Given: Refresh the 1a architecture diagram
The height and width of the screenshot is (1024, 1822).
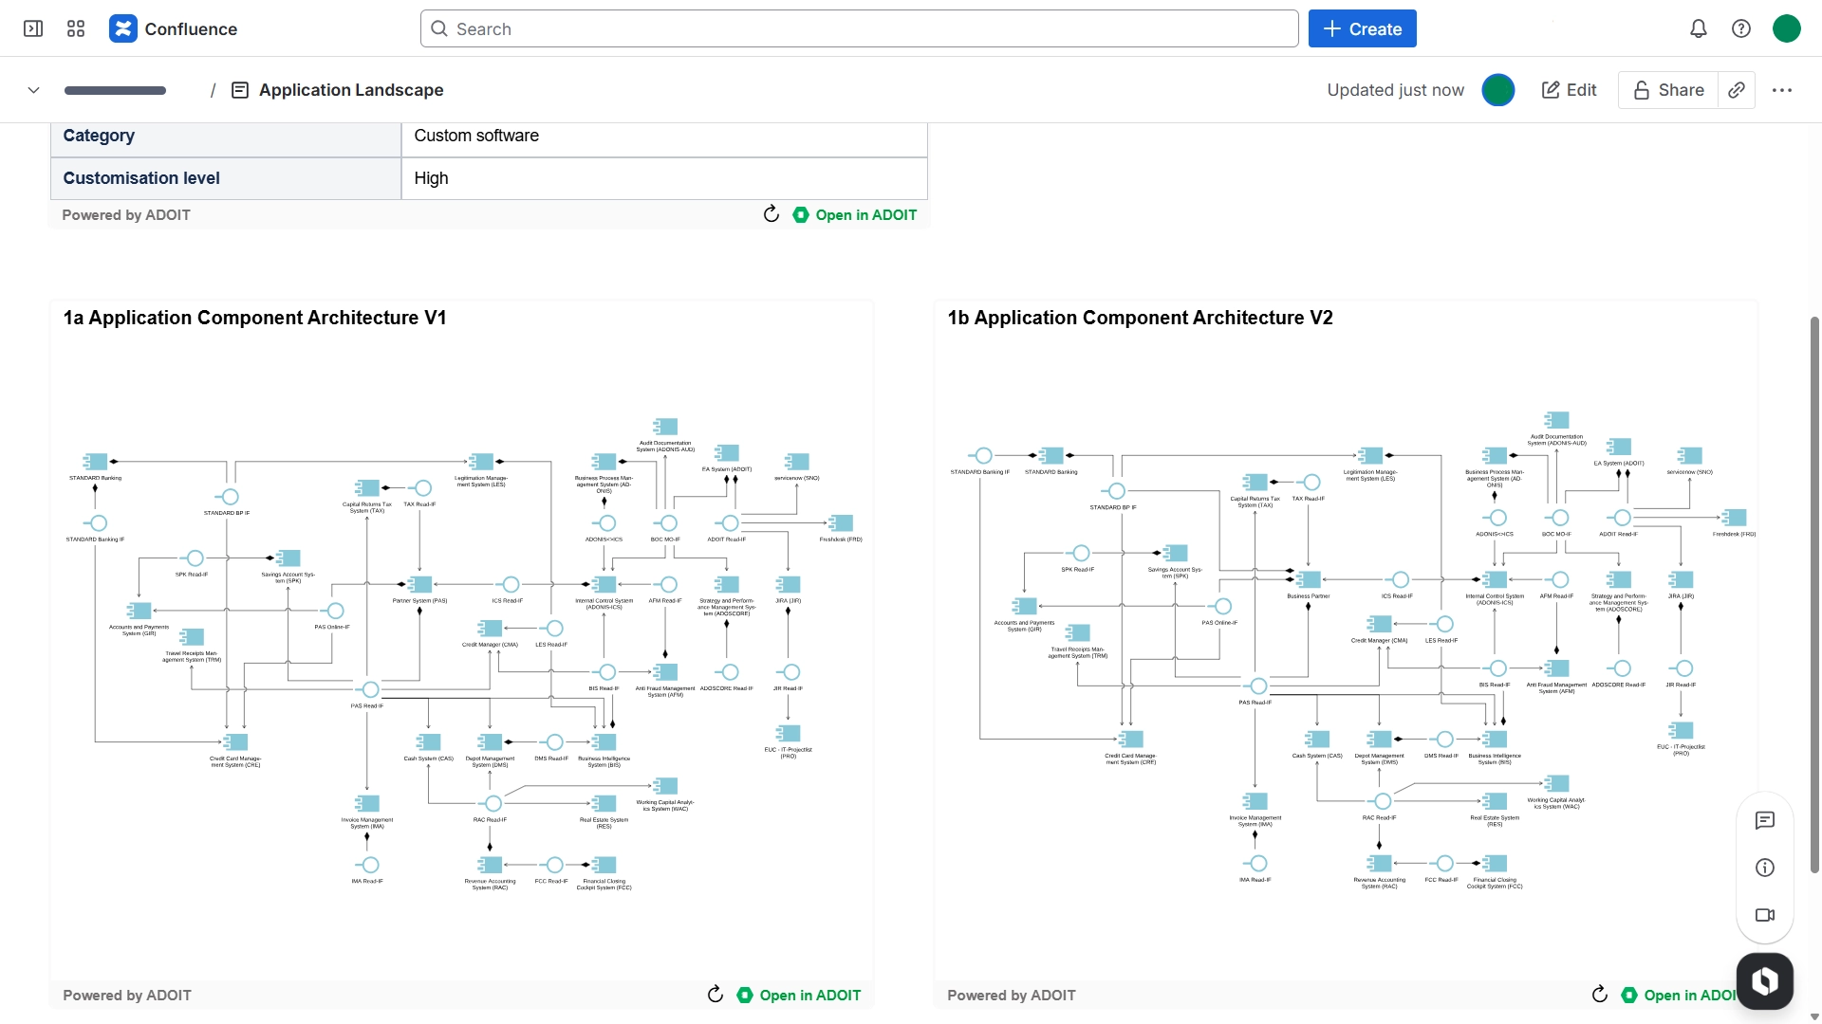Looking at the screenshot, I should pos(716,994).
